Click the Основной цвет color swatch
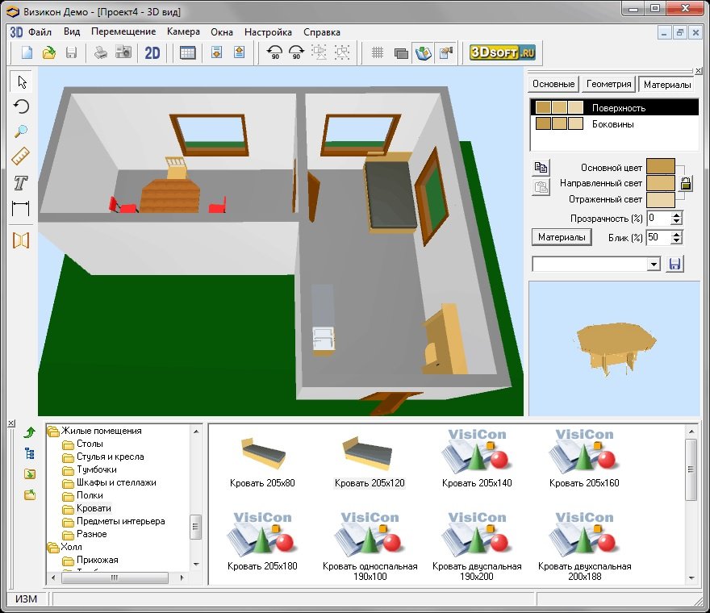Image resolution: width=710 pixels, height=613 pixels. [661, 167]
